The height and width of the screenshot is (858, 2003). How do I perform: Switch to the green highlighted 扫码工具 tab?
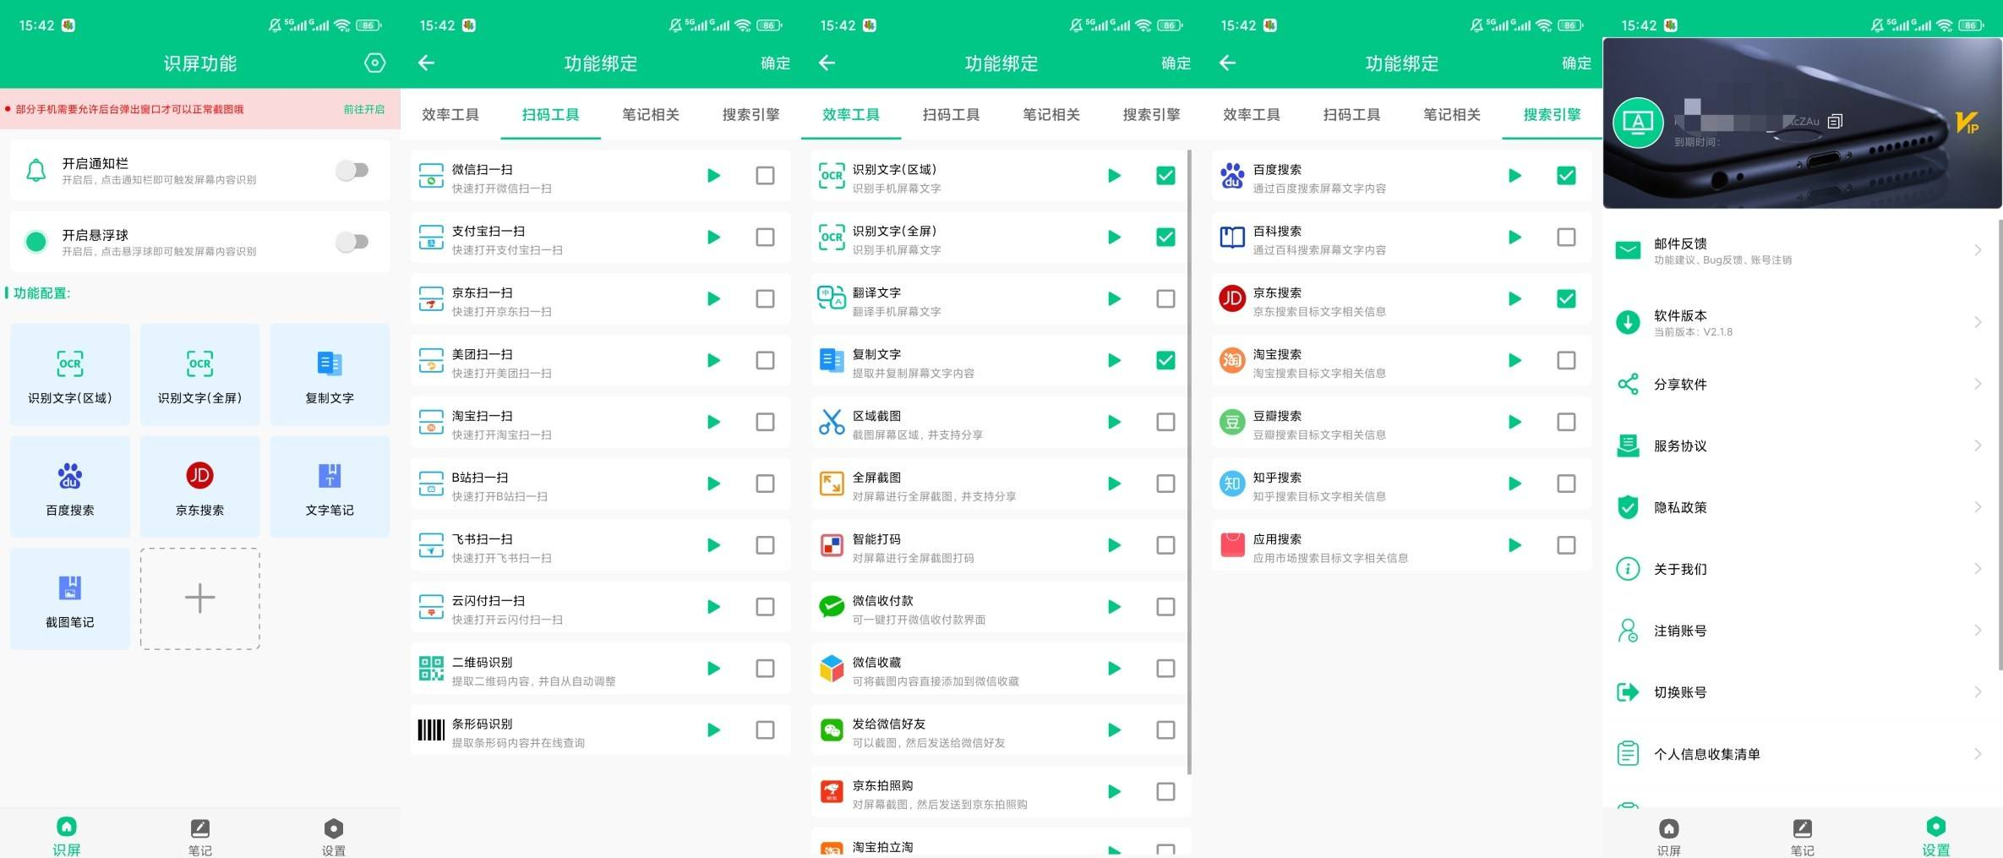(550, 115)
